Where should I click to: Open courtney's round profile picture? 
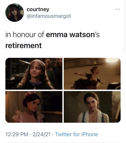(x=15, y=13)
